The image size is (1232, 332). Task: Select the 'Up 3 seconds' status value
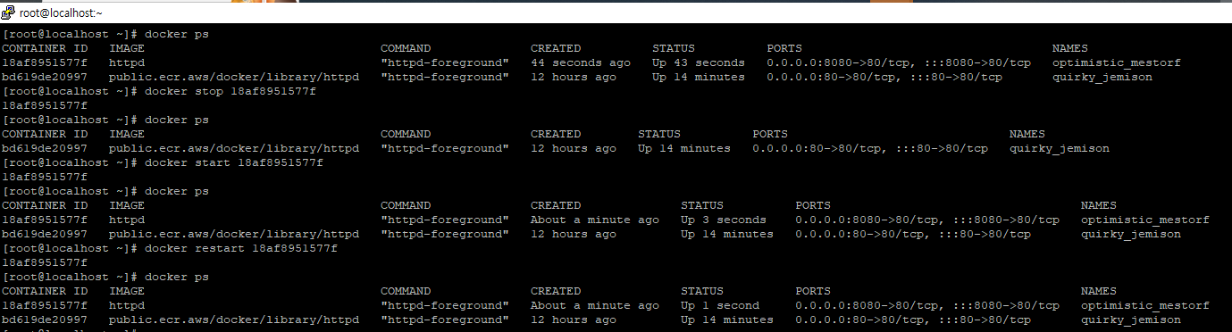click(x=724, y=220)
